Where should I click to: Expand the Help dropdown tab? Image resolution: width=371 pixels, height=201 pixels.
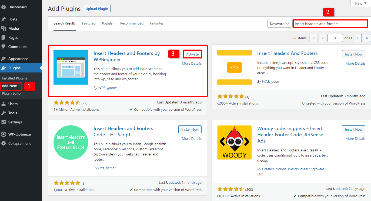tap(361, 4)
